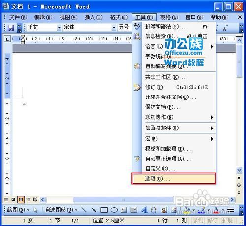The image size is (246, 226).
Task: Expand Standard toolbar options chevron
Action: tap(19, 28)
